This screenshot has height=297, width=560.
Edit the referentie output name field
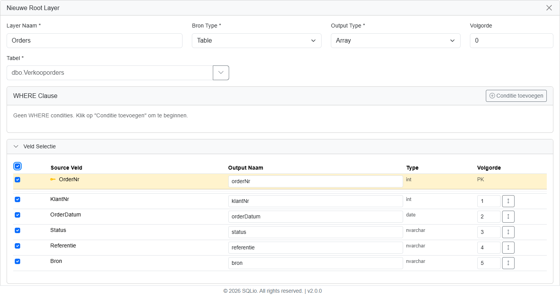click(x=315, y=247)
